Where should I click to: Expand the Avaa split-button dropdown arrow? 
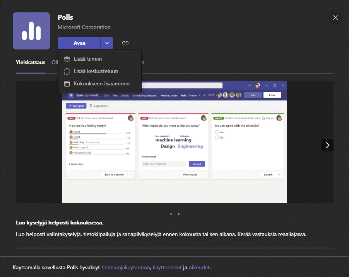(x=107, y=43)
